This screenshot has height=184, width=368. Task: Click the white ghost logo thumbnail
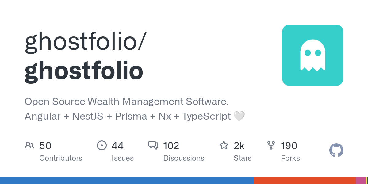(x=312, y=55)
